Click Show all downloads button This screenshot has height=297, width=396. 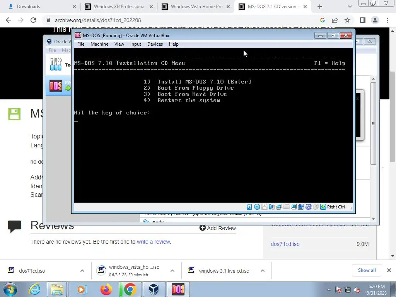pos(367,270)
